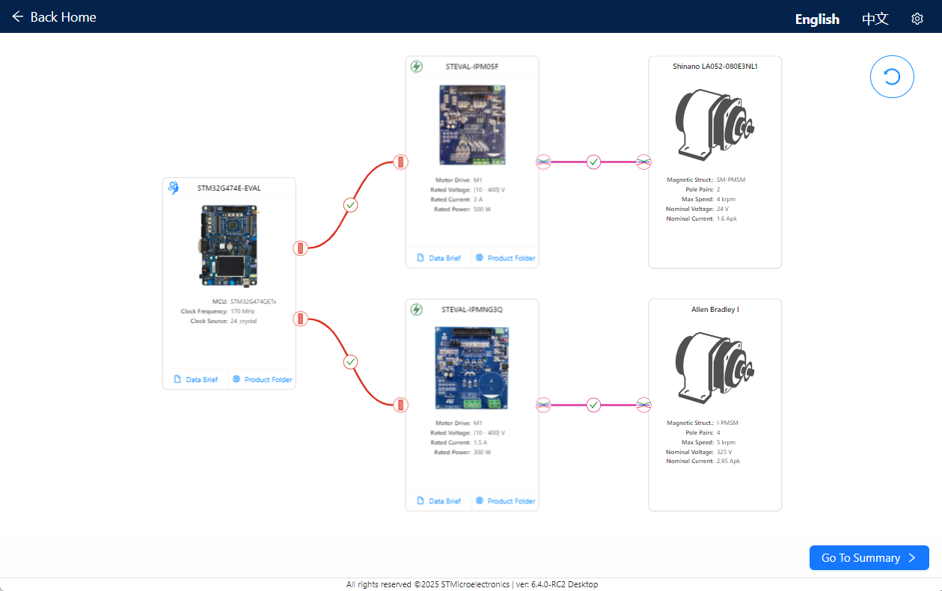Click Magnetic Struct SM-PMSM on Shinano card
The image size is (942, 591).
(731, 180)
